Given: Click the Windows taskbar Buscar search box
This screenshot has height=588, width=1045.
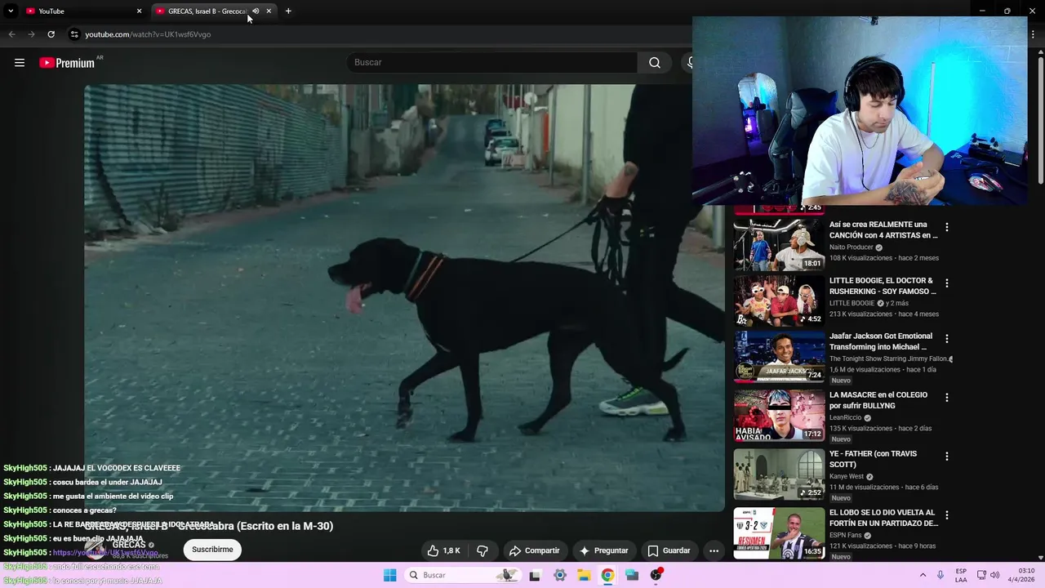Looking at the screenshot, I should (x=462, y=575).
